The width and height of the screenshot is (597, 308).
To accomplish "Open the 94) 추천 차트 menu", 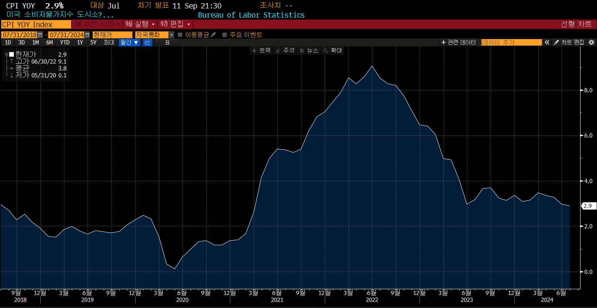I will pyautogui.click(x=97, y=24).
